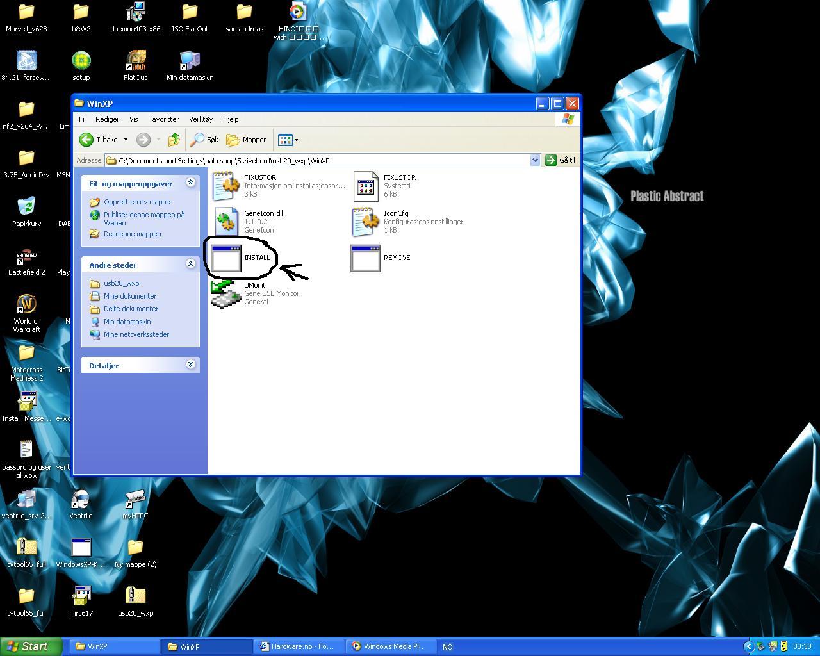Open the Hjelp menu

[x=231, y=119]
